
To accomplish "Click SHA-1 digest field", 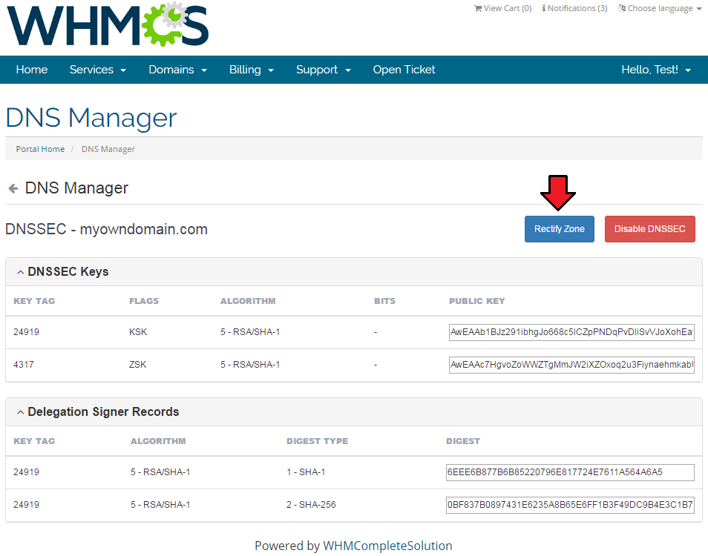I will [x=570, y=472].
